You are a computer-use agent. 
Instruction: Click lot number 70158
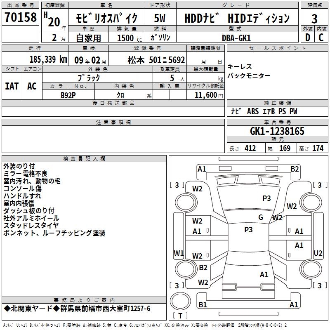coord(20,18)
